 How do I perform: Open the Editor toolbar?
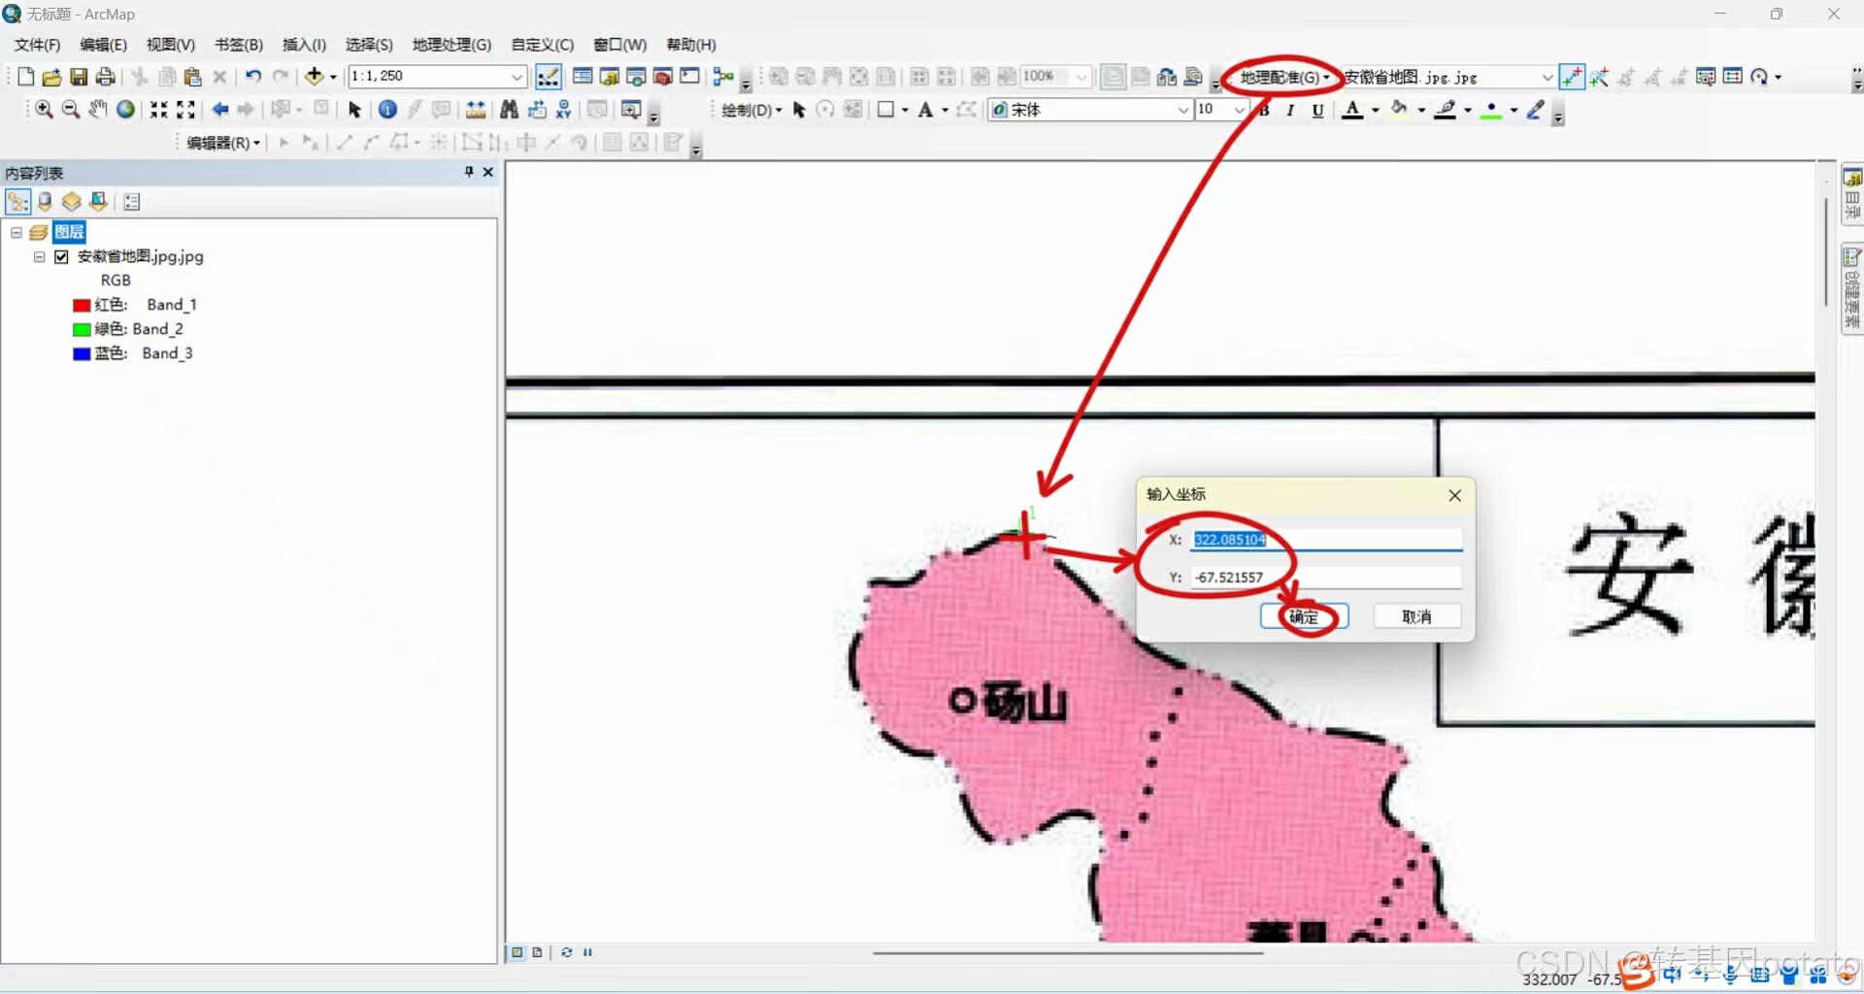[549, 77]
